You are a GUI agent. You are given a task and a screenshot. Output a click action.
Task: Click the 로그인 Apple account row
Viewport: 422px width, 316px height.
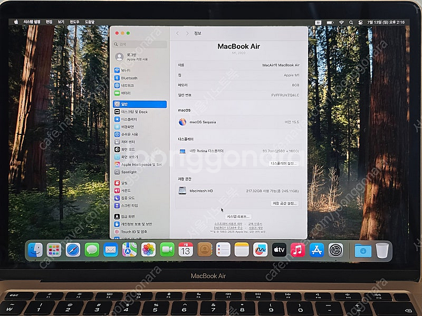pos(140,57)
